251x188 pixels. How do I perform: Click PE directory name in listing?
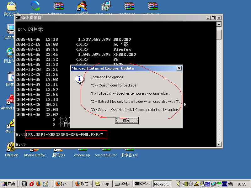pos(116,60)
